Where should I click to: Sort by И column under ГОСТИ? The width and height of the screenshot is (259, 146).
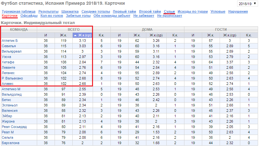(193, 35)
